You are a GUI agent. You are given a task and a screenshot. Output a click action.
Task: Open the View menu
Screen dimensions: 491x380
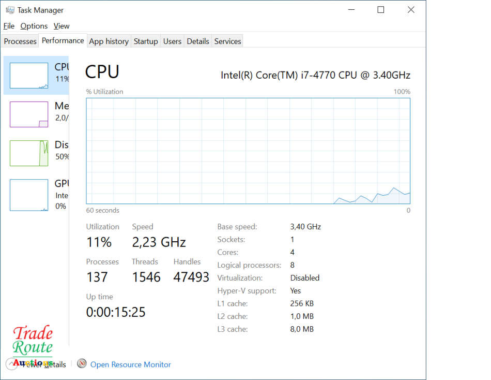[x=62, y=26]
